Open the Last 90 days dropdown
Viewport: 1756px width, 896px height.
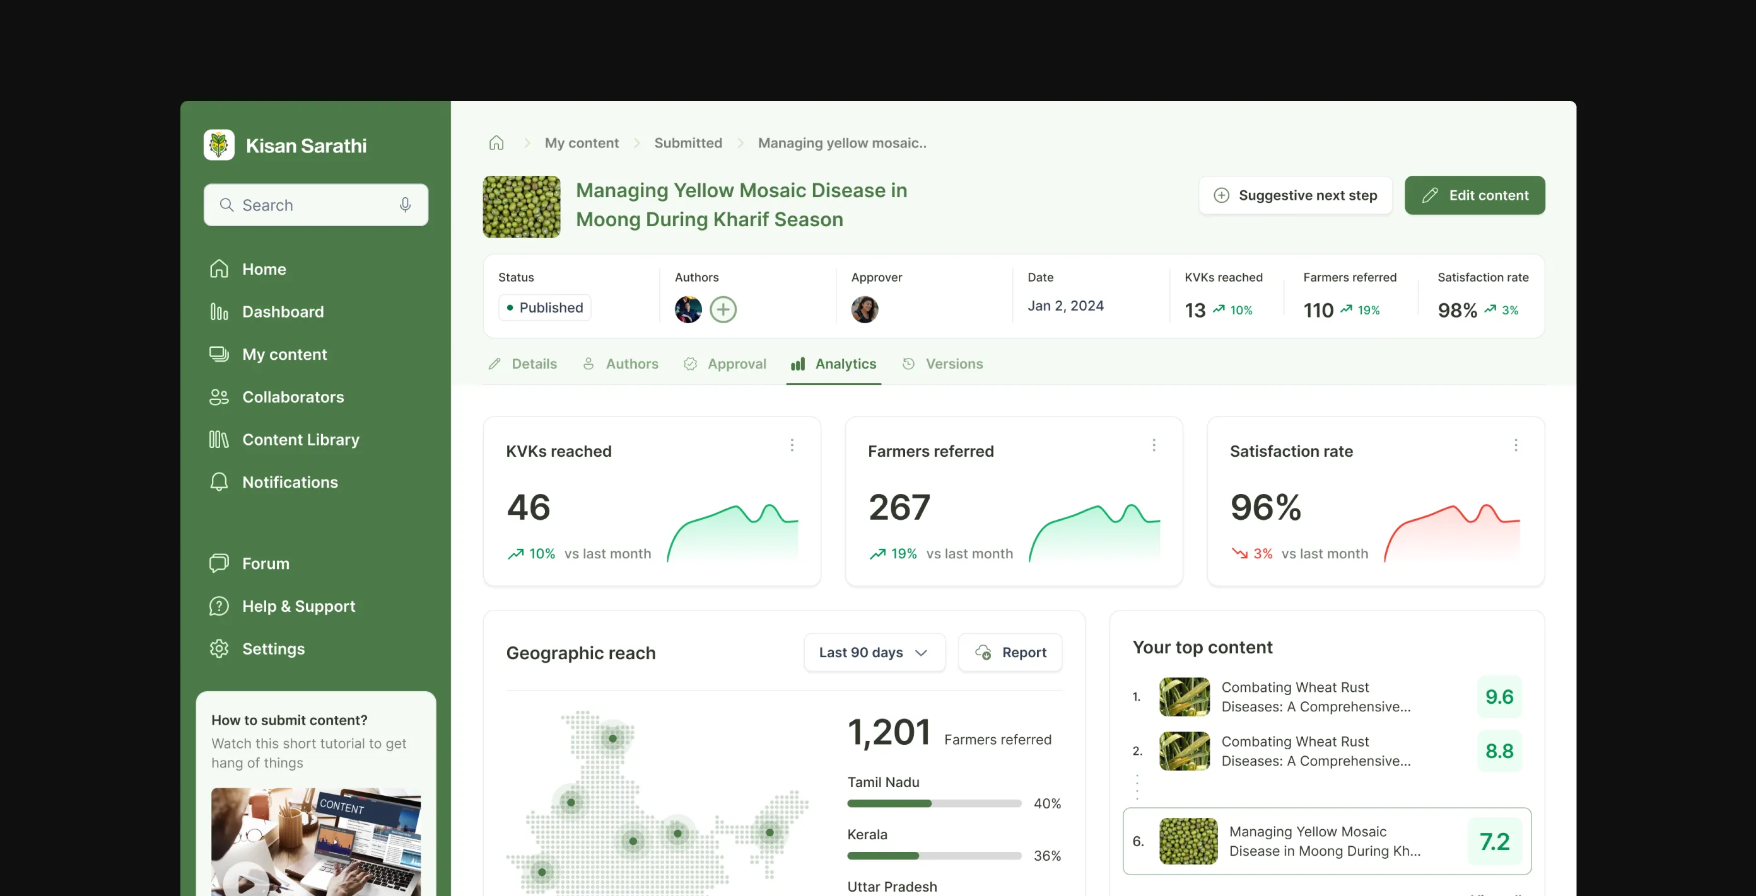point(874,653)
